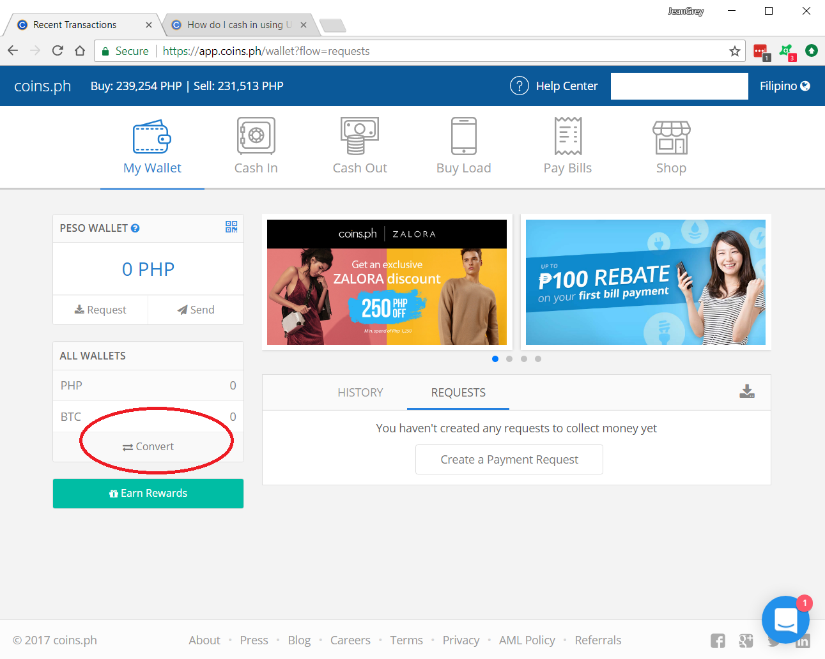
Task: Open a new browser tab
Action: pos(333,26)
